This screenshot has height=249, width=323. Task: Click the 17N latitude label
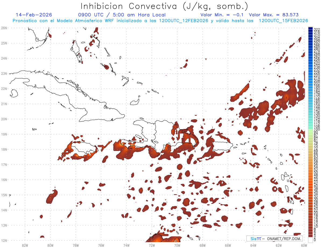point(4,164)
